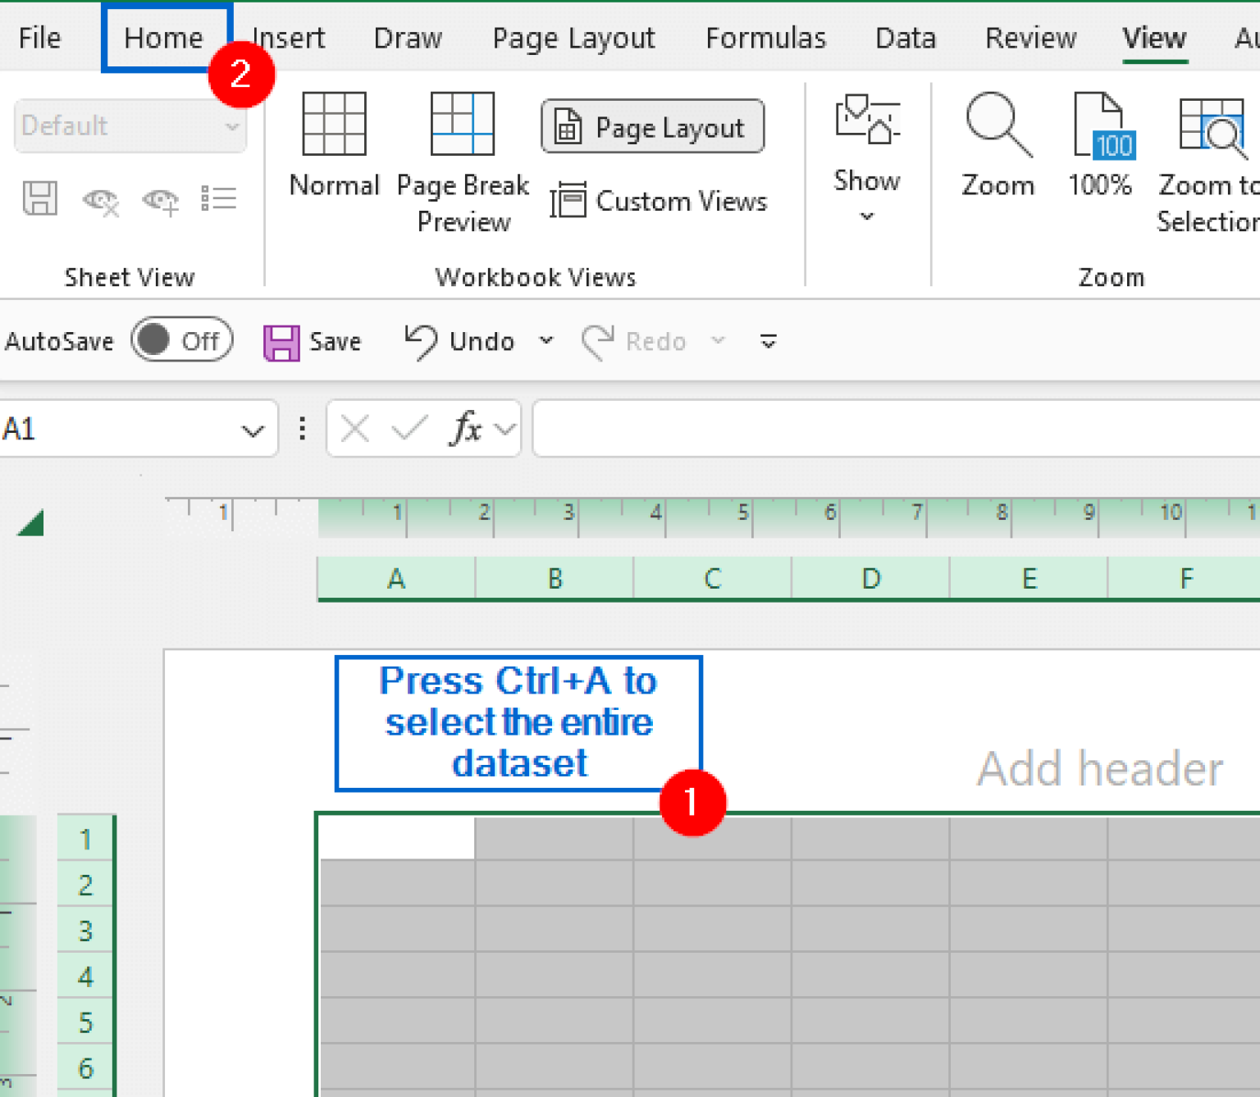Open the Undo history dropdown arrow
The height and width of the screenshot is (1097, 1260).
(x=547, y=342)
